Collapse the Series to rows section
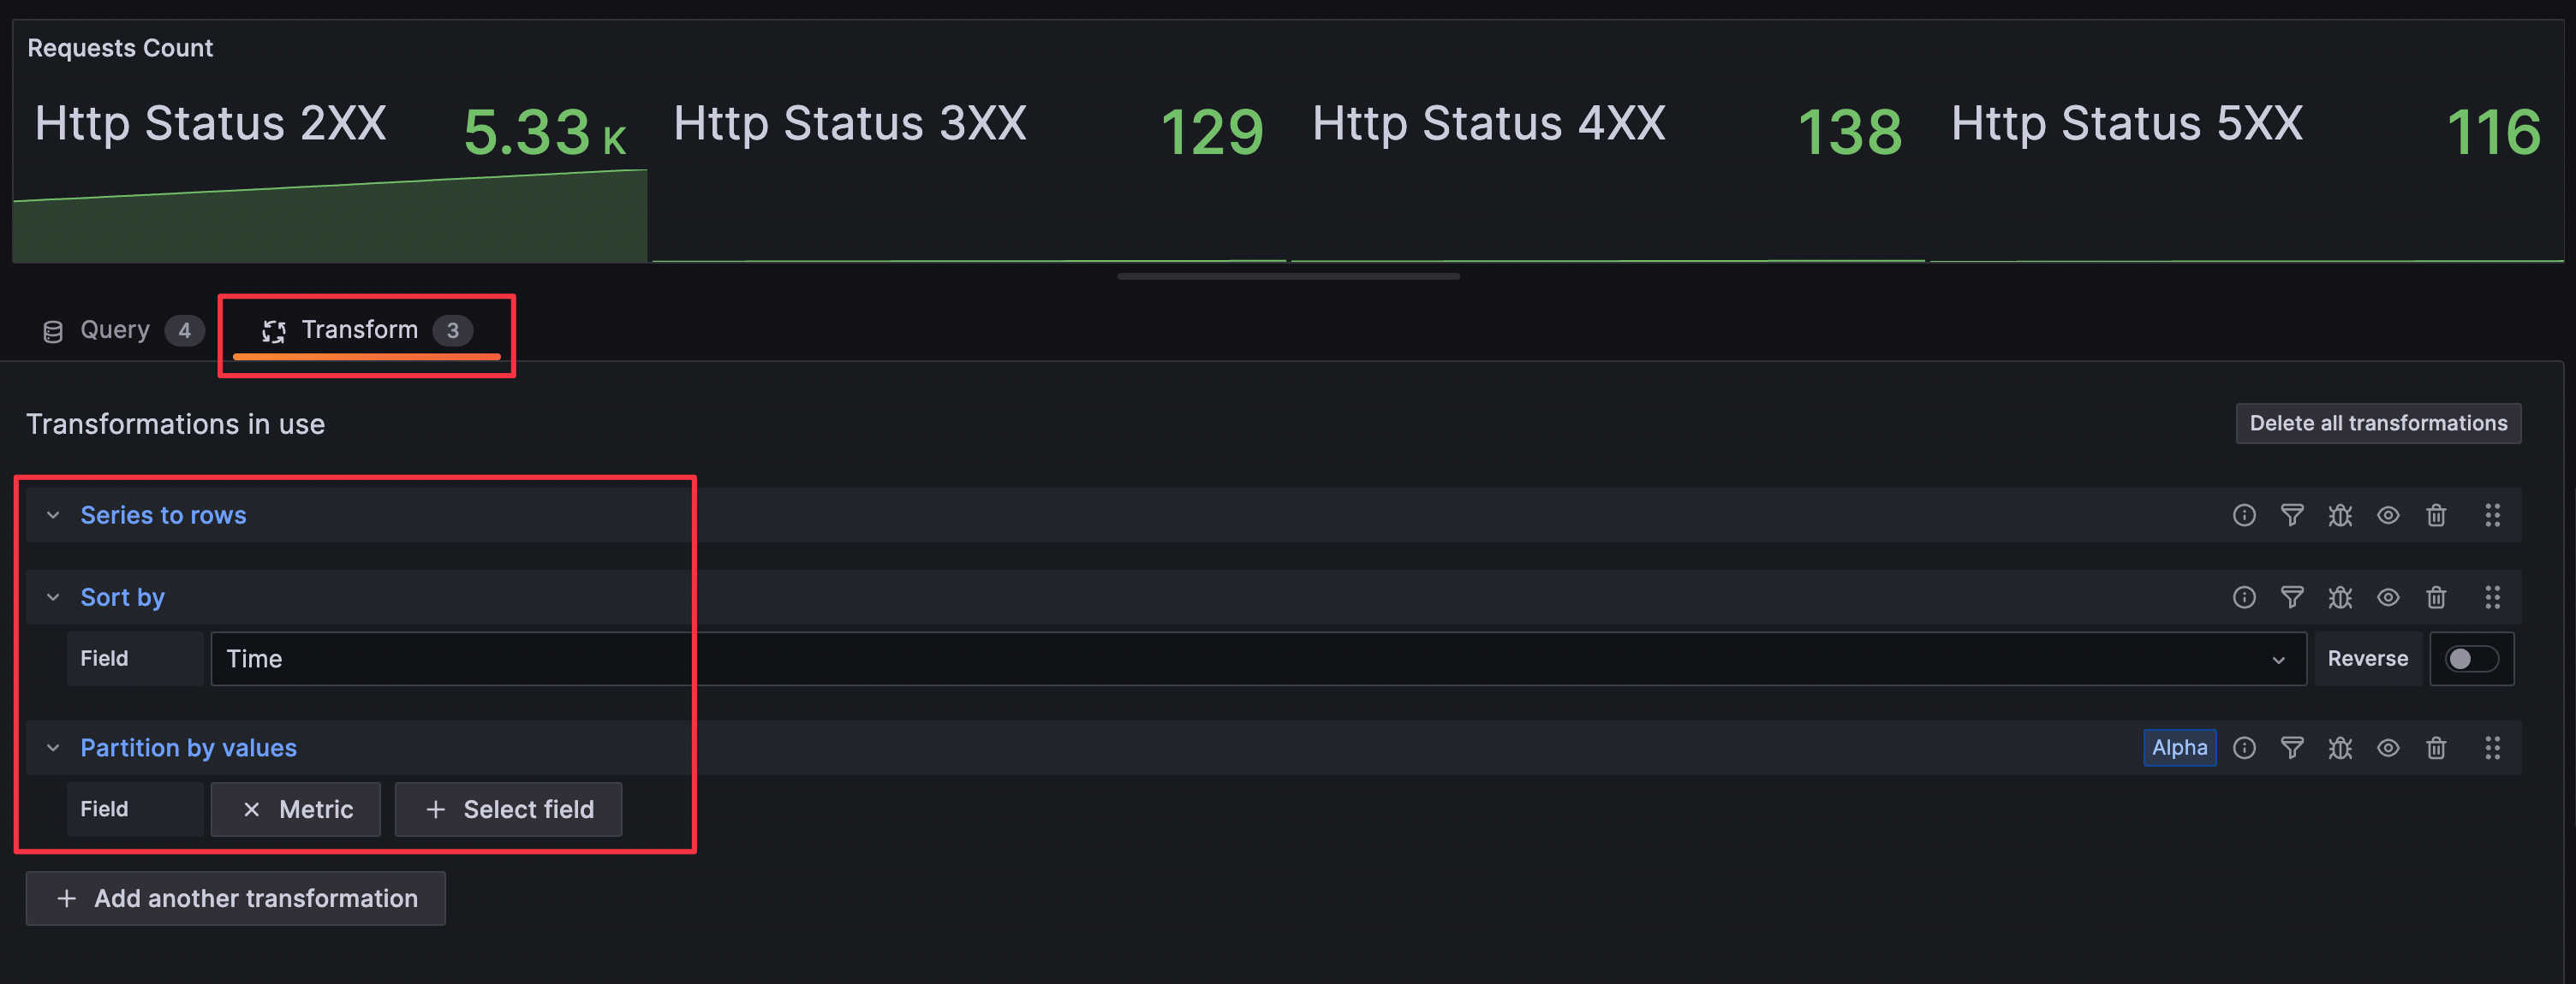Viewport: 2576px width, 984px height. (x=53, y=515)
